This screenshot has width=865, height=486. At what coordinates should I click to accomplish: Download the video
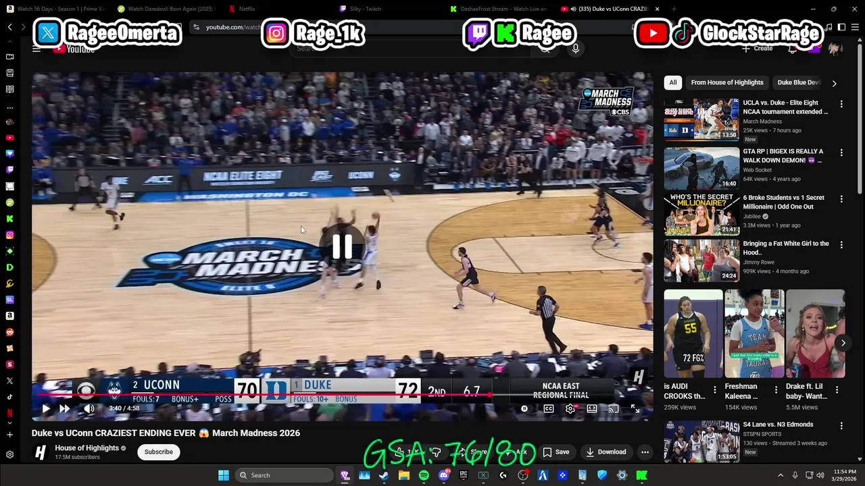click(606, 452)
